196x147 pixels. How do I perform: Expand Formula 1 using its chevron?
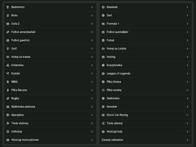(x=187, y=24)
